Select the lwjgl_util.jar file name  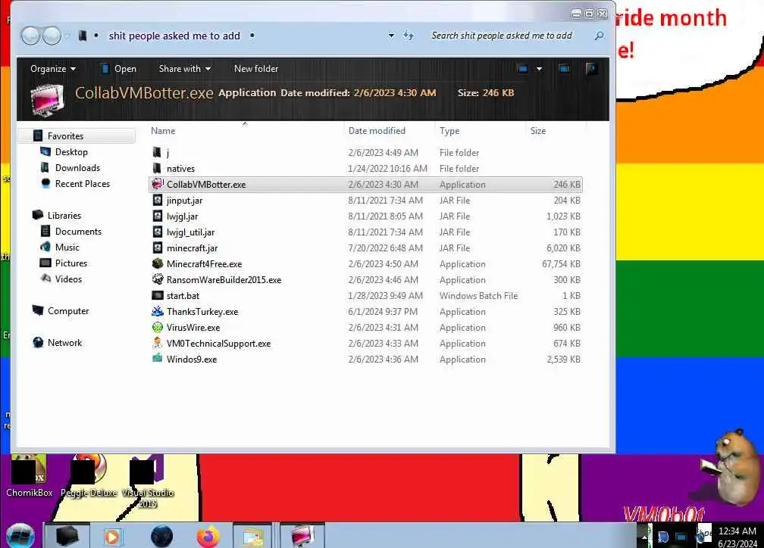pyautogui.click(x=190, y=232)
